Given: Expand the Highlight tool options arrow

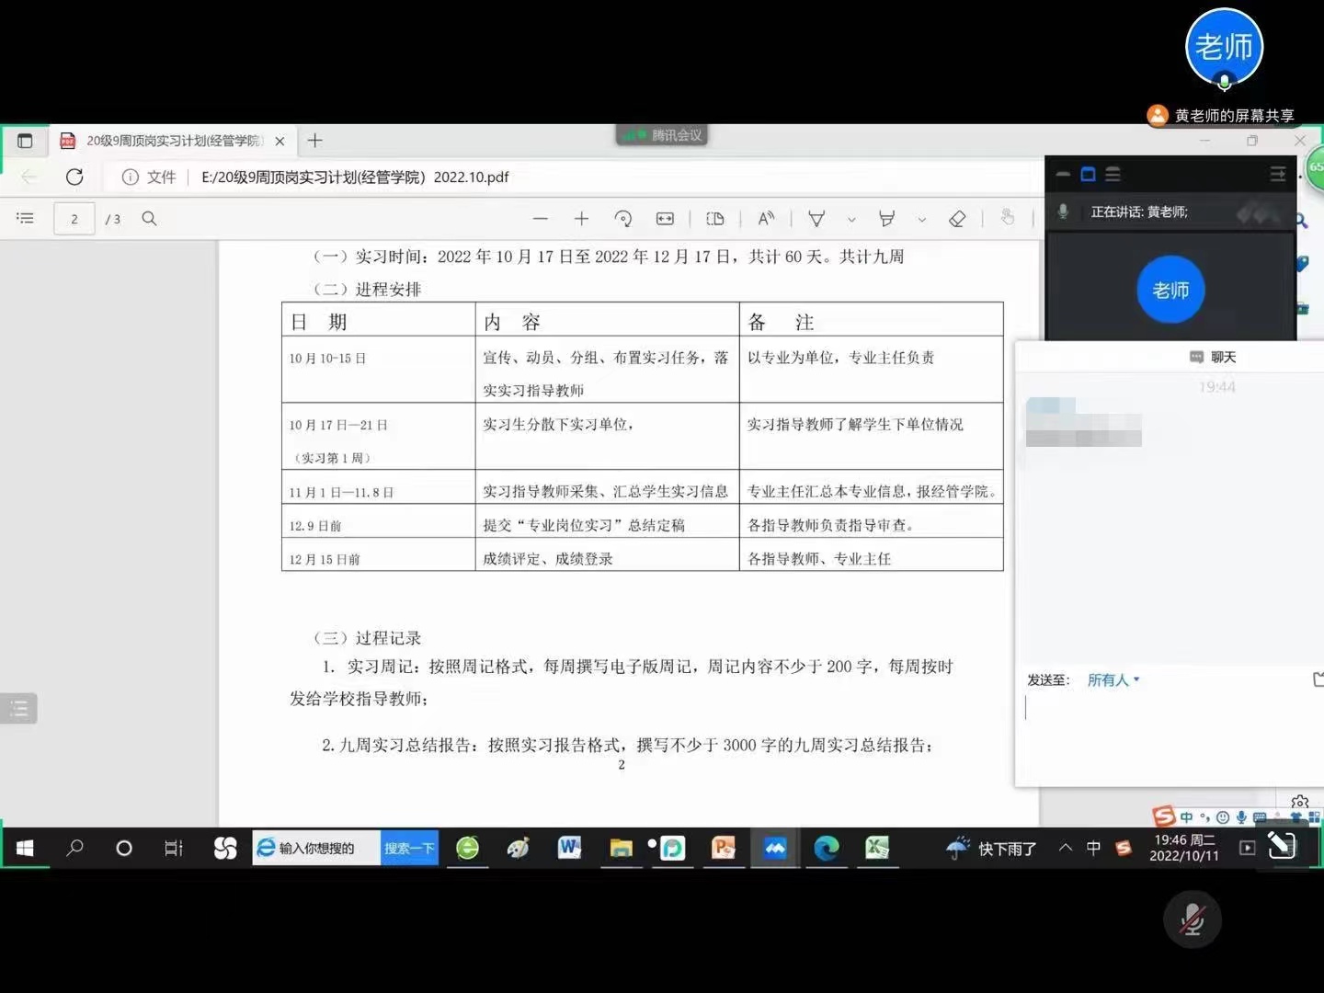Looking at the screenshot, I should [921, 220].
